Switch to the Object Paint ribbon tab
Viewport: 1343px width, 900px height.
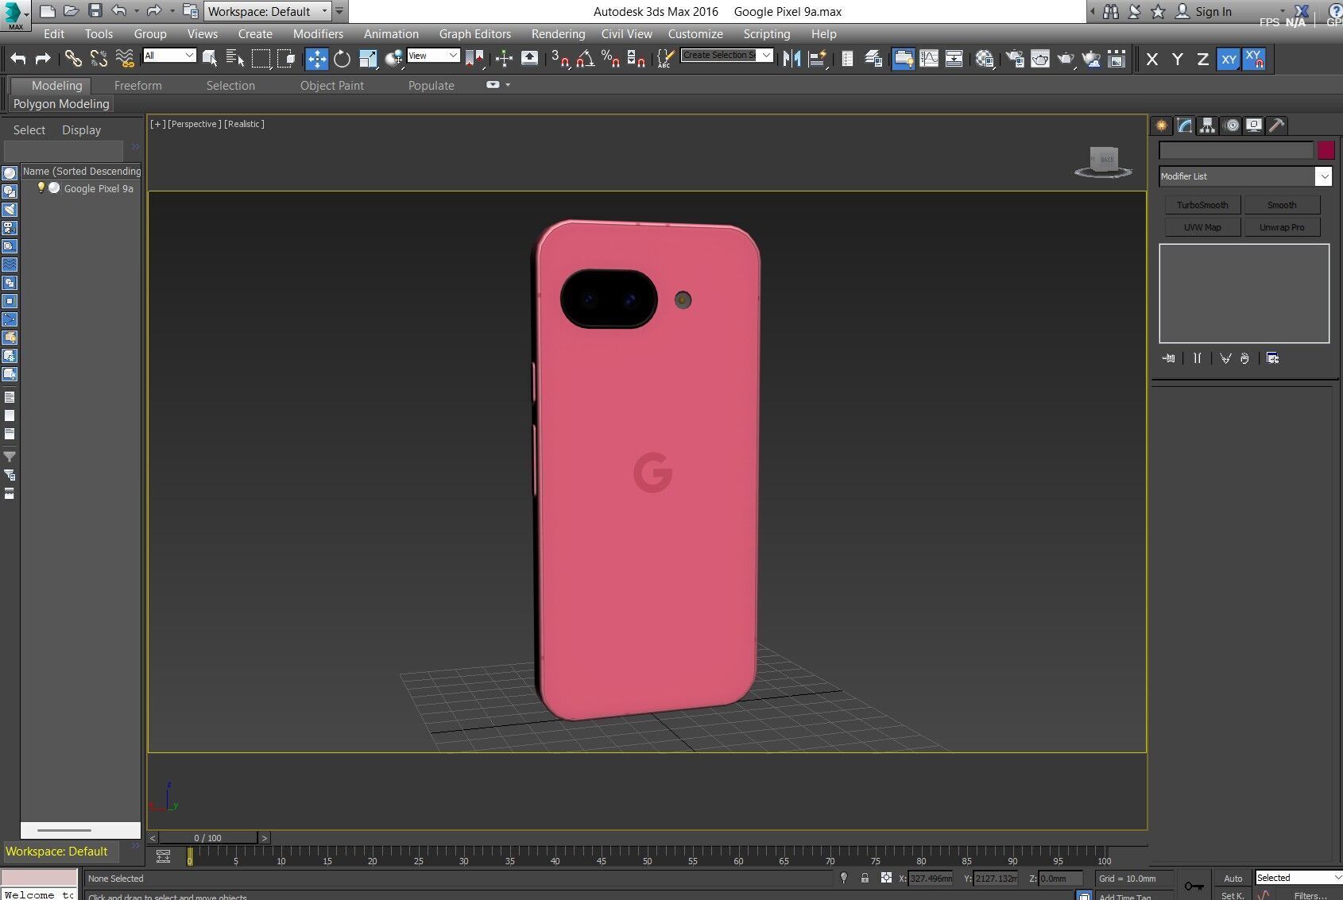click(331, 86)
